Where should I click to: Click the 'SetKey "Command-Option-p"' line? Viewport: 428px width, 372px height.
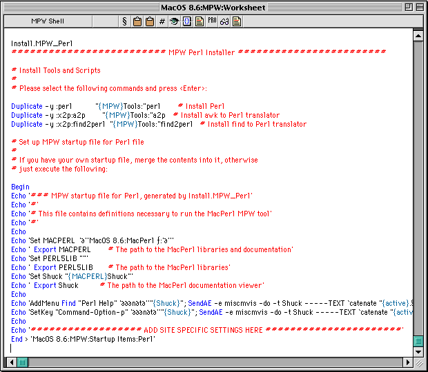[x=212, y=312]
